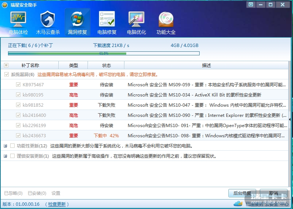Open the 木马云查杀 shield icon
The image size is (293, 209).
48,19
